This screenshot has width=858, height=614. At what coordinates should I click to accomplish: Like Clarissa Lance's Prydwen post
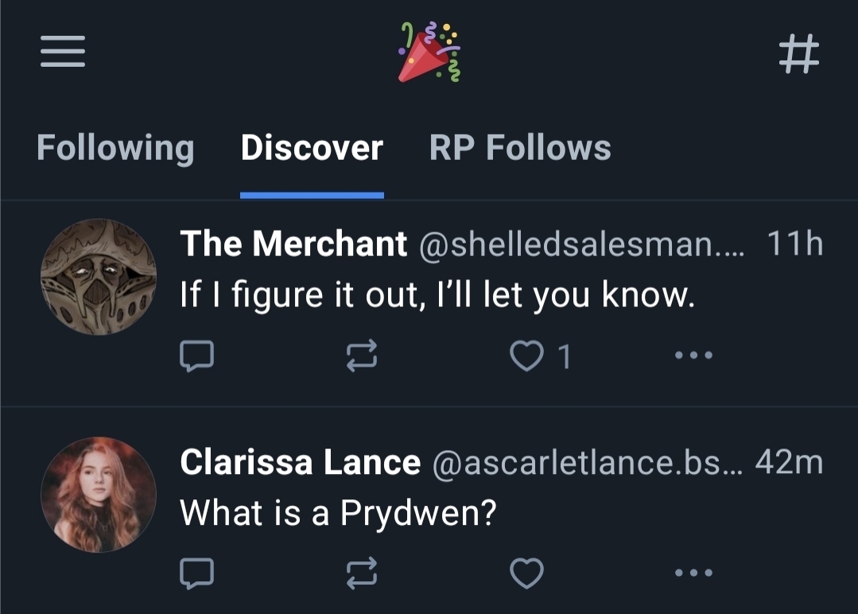[526, 573]
